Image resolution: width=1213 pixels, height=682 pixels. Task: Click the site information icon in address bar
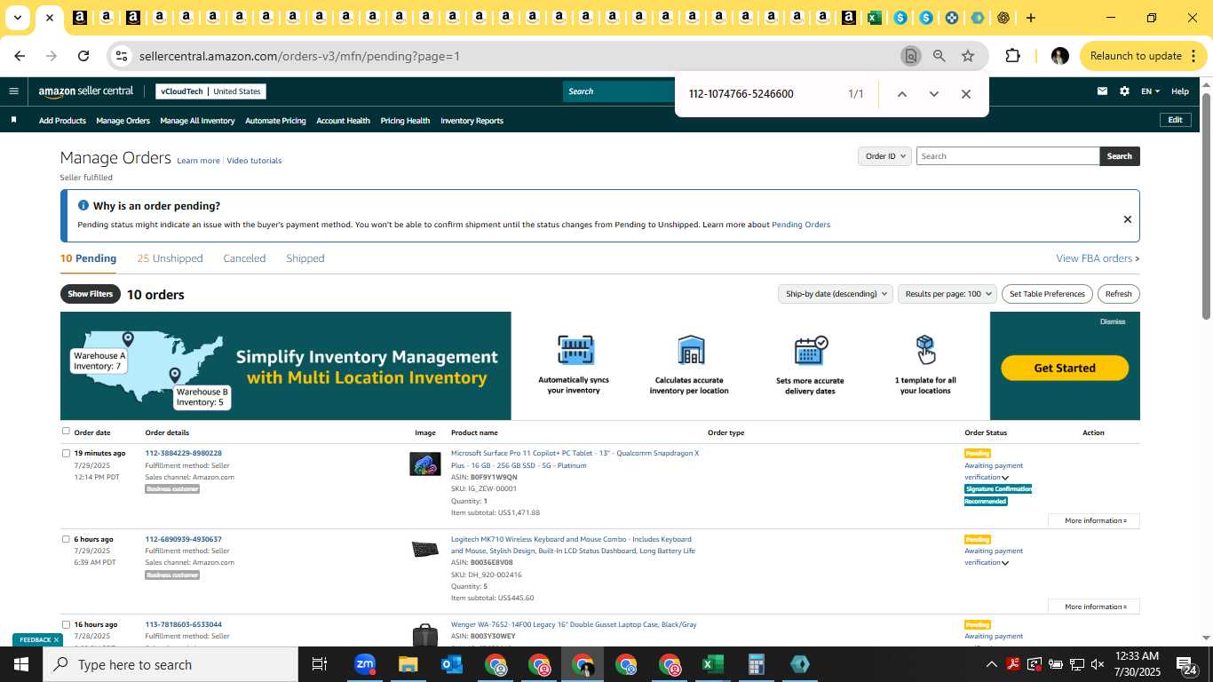pyautogui.click(x=122, y=56)
